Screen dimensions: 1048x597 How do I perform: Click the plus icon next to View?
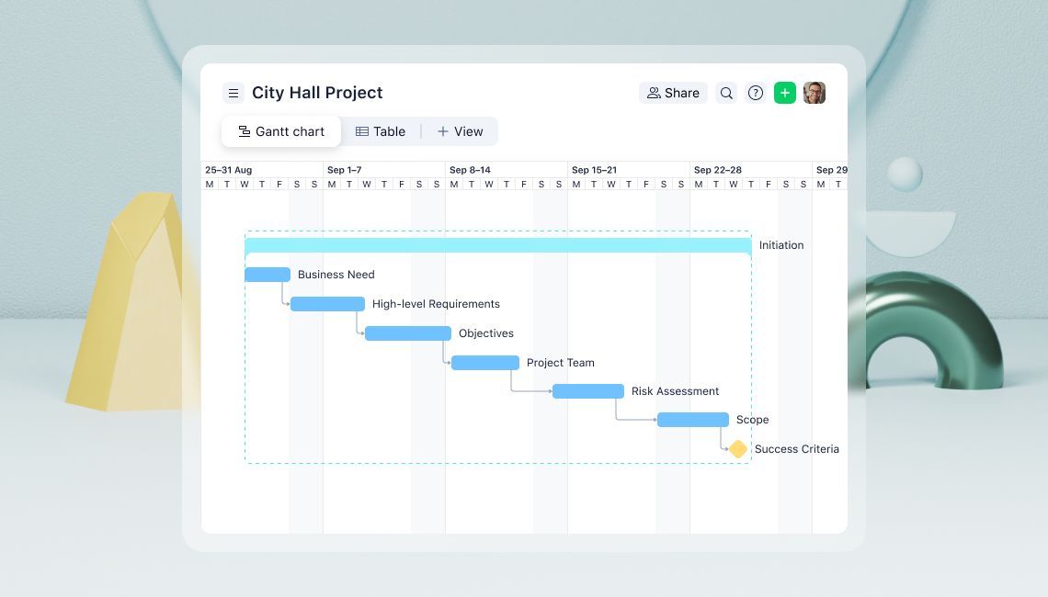[x=445, y=130]
